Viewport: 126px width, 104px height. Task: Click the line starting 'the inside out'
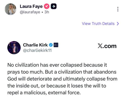(57, 86)
